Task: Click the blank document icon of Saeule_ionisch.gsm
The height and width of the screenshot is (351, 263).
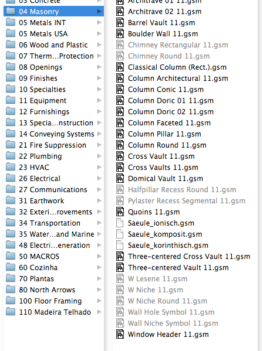Action: pos(120,223)
